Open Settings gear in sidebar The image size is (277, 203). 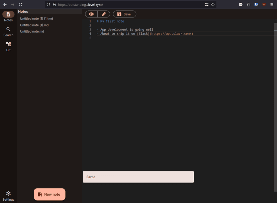click(8, 196)
